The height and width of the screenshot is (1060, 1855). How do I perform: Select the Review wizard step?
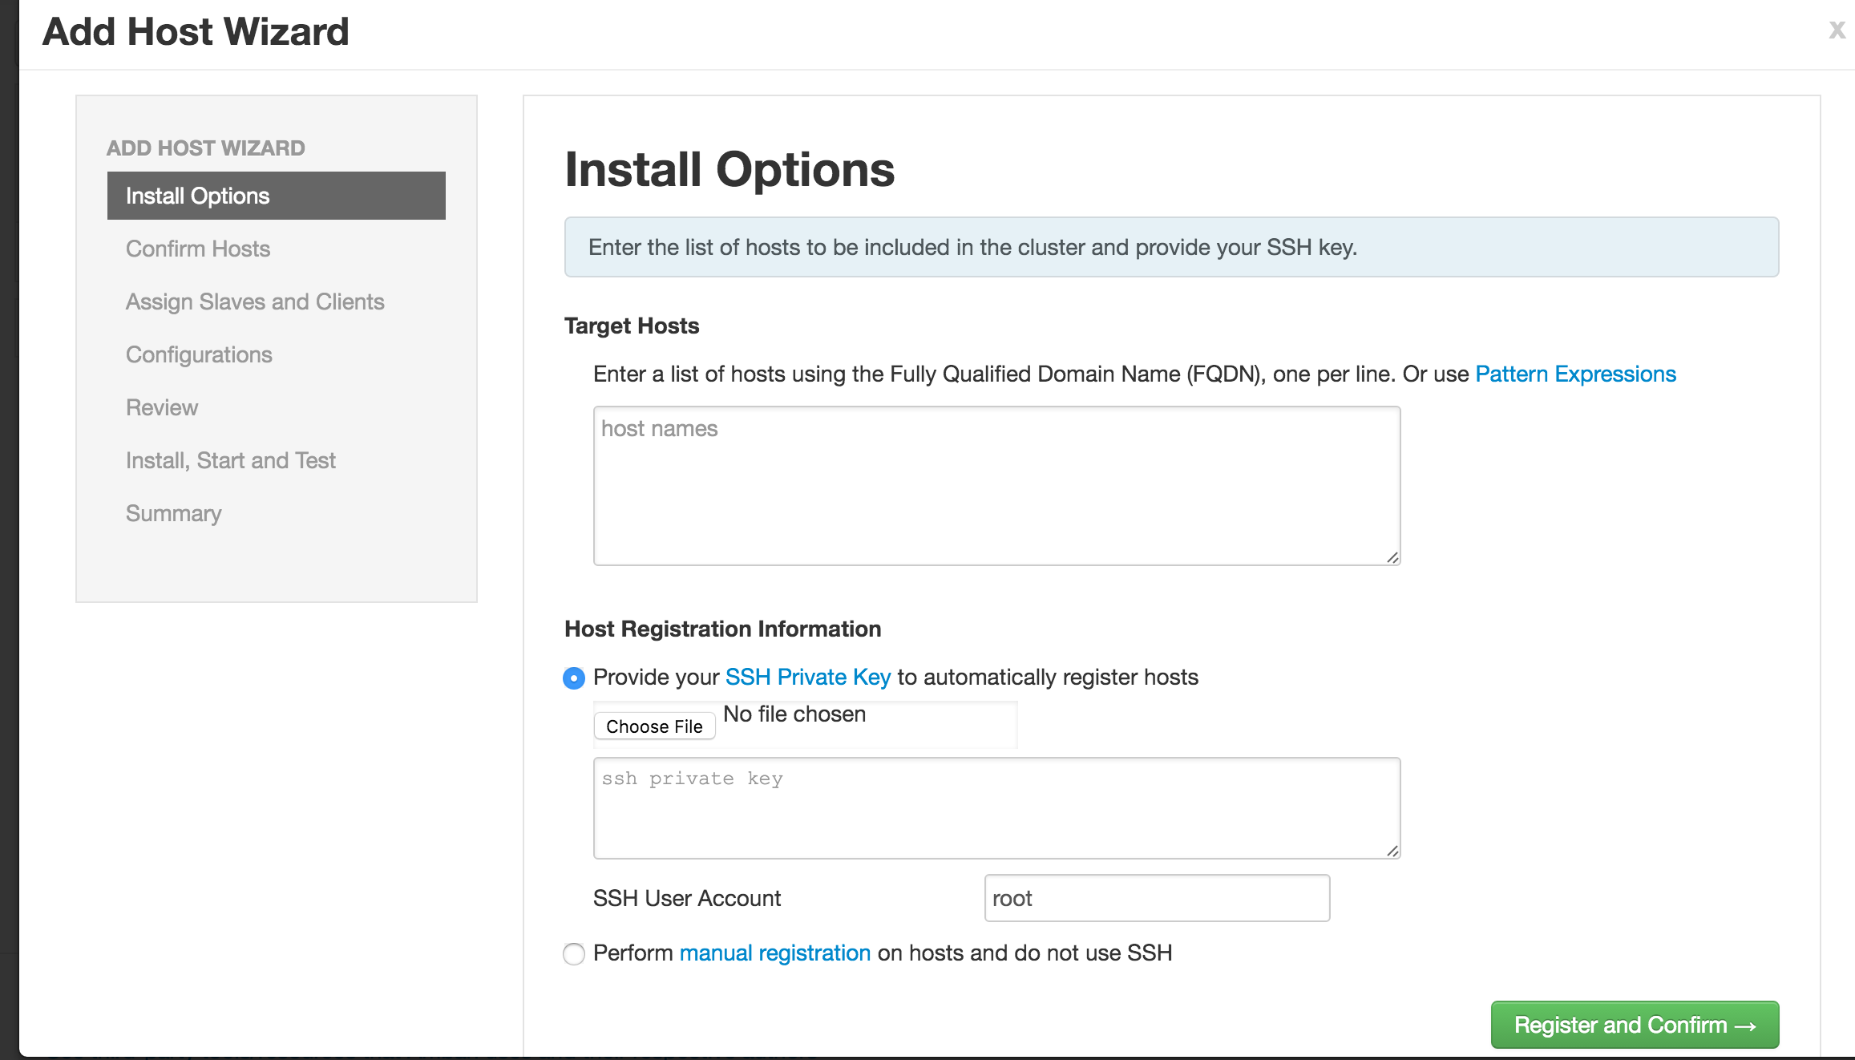[x=161, y=407]
